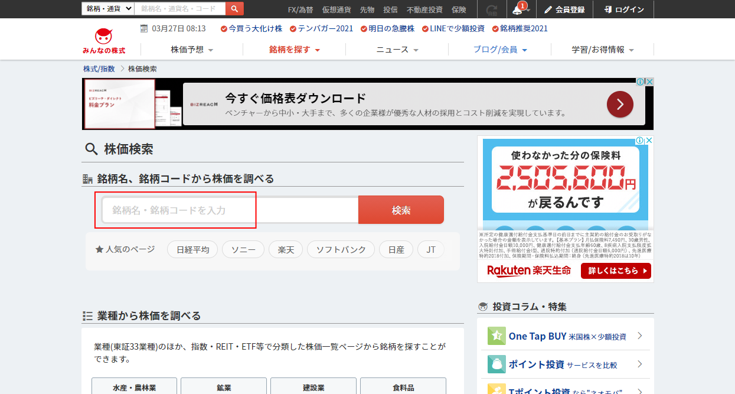The width and height of the screenshot is (735, 394).
Task: Open the 水産・農林業 sector button
Action: tap(135, 388)
